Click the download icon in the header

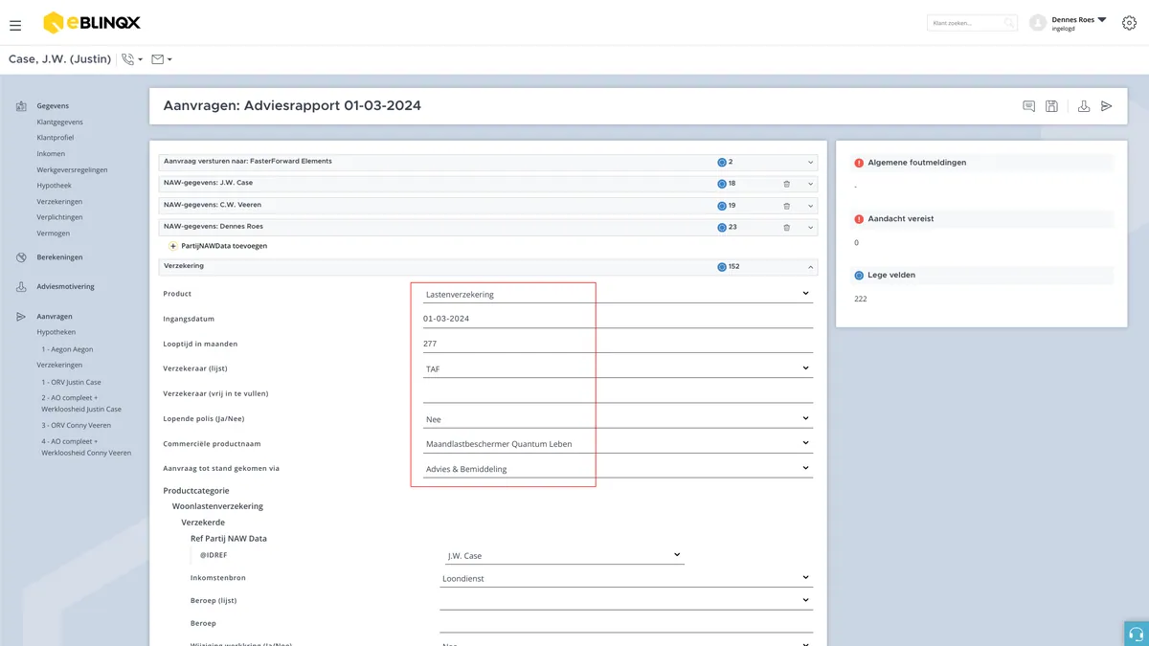coord(1084,106)
